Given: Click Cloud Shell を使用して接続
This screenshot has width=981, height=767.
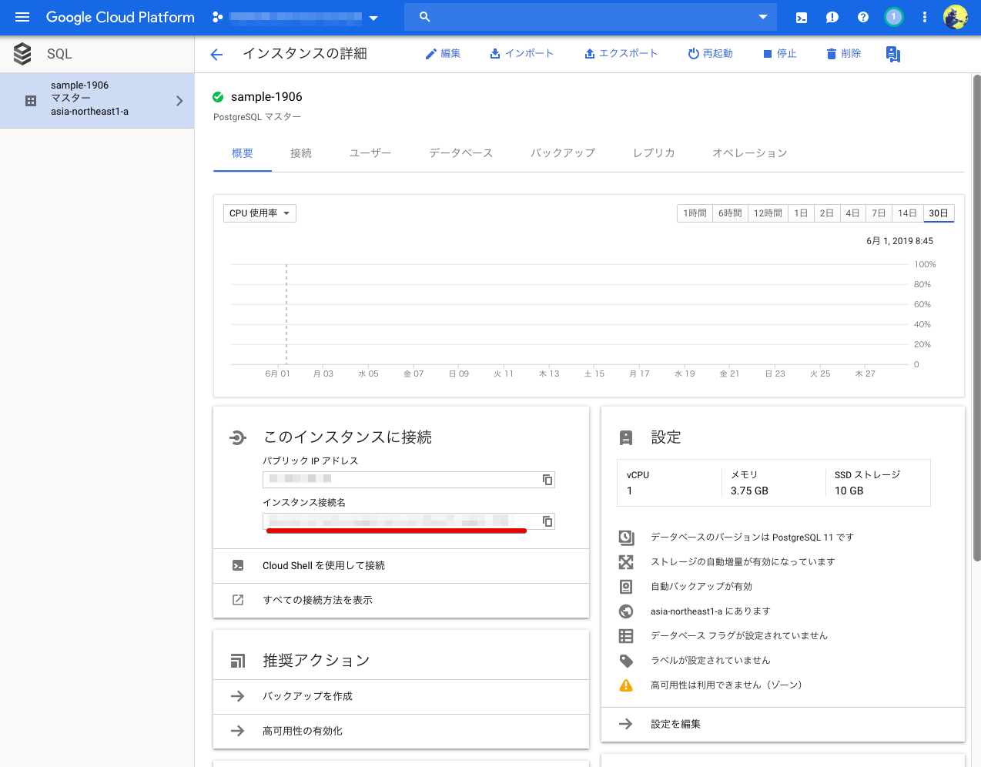Looking at the screenshot, I should pyautogui.click(x=401, y=566).
